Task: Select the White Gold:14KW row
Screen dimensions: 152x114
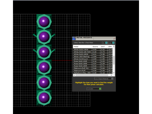Action: pyautogui.click(x=93, y=49)
